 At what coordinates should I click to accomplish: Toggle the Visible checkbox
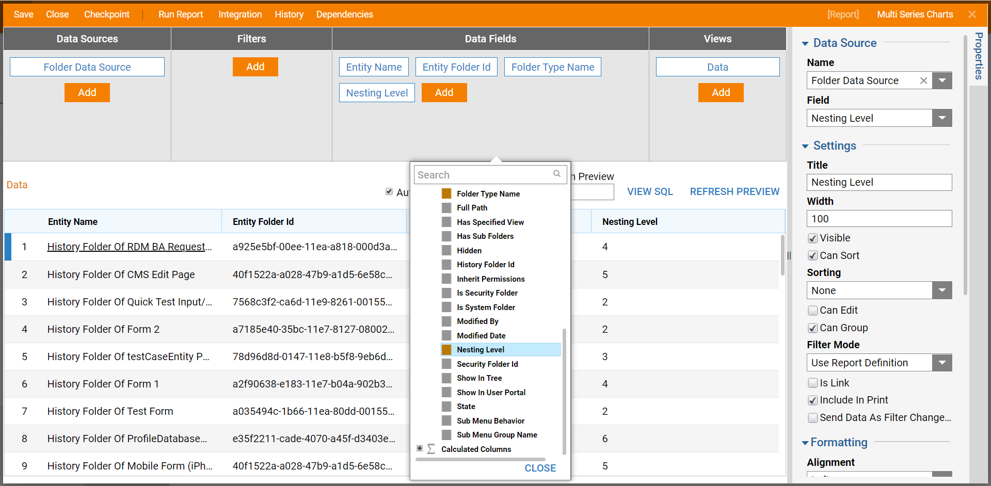pos(813,238)
